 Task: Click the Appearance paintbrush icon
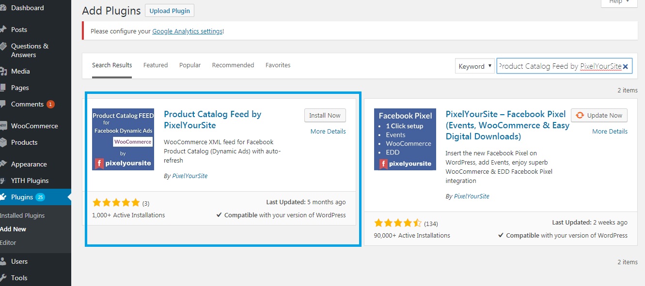tap(3, 164)
